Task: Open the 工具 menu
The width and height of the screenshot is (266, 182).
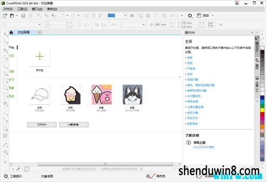Action: tap(23, 9)
